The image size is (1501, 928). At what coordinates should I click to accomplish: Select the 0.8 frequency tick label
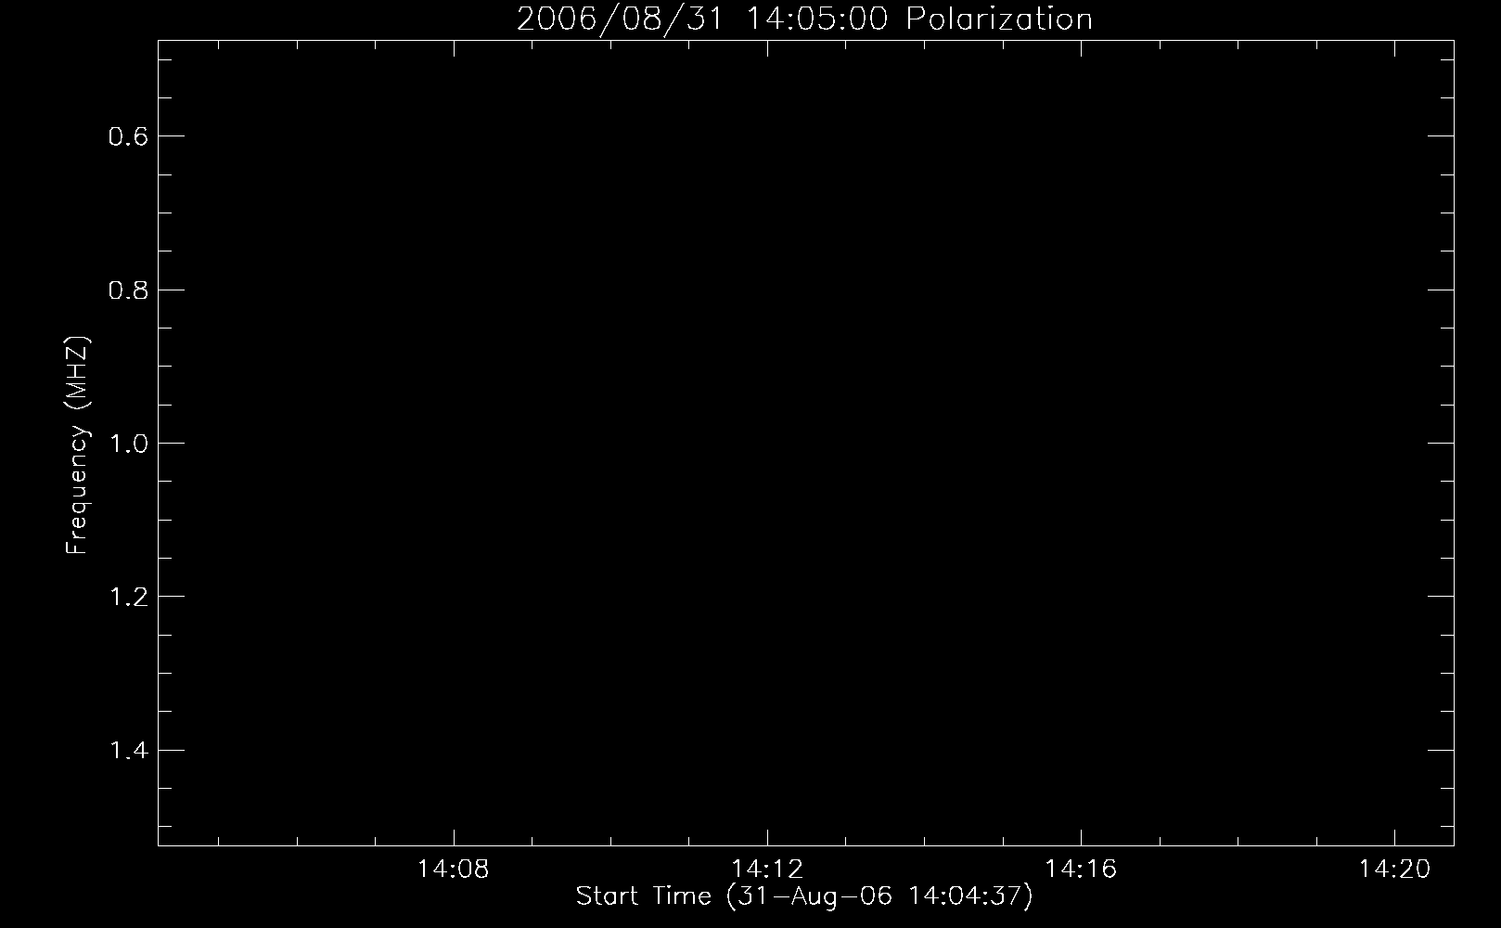click(128, 290)
